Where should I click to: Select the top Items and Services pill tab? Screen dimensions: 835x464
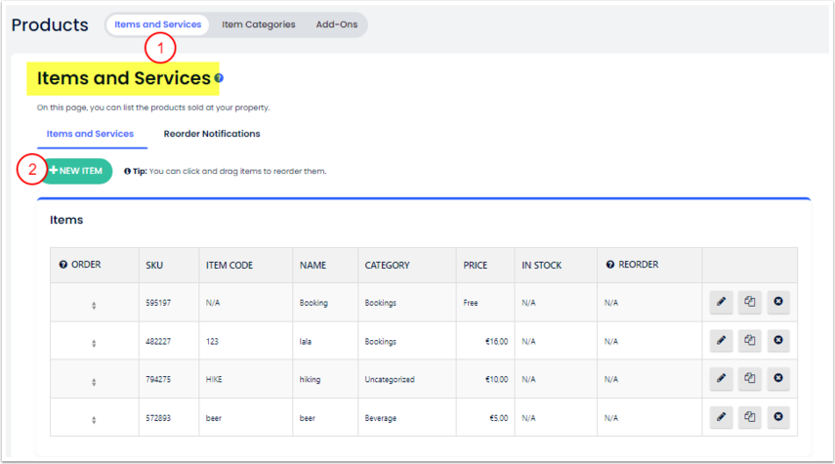pyautogui.click(x=157, y=24)
